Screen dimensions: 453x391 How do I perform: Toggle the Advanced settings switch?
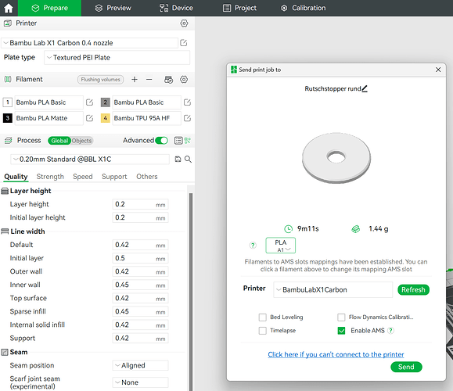(x=161, y=141)
